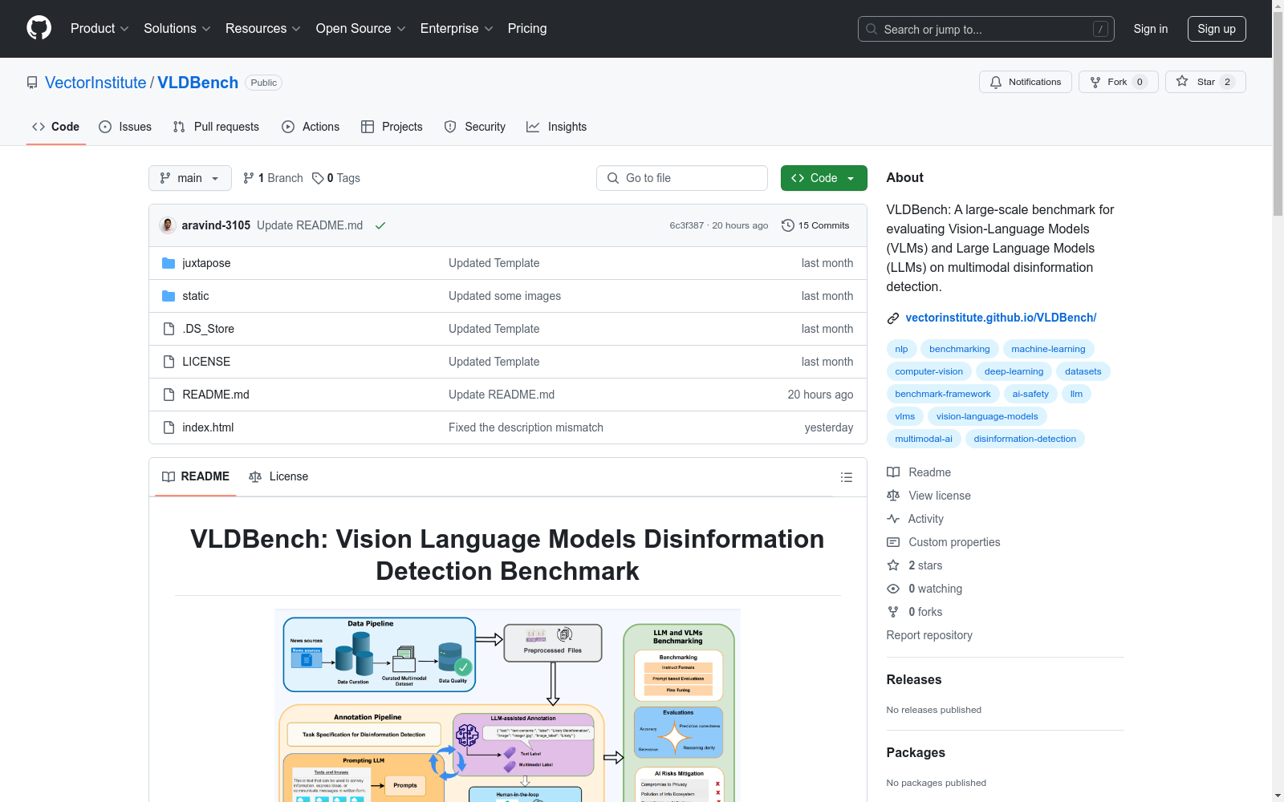Select the README tab in file viewer

196,476
